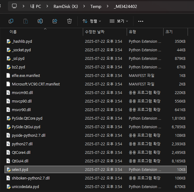Image resolution: width=194 pixels, height=192 pixels.
Task: Open the 정렬 sort dropdown
Action: (92, 21)
